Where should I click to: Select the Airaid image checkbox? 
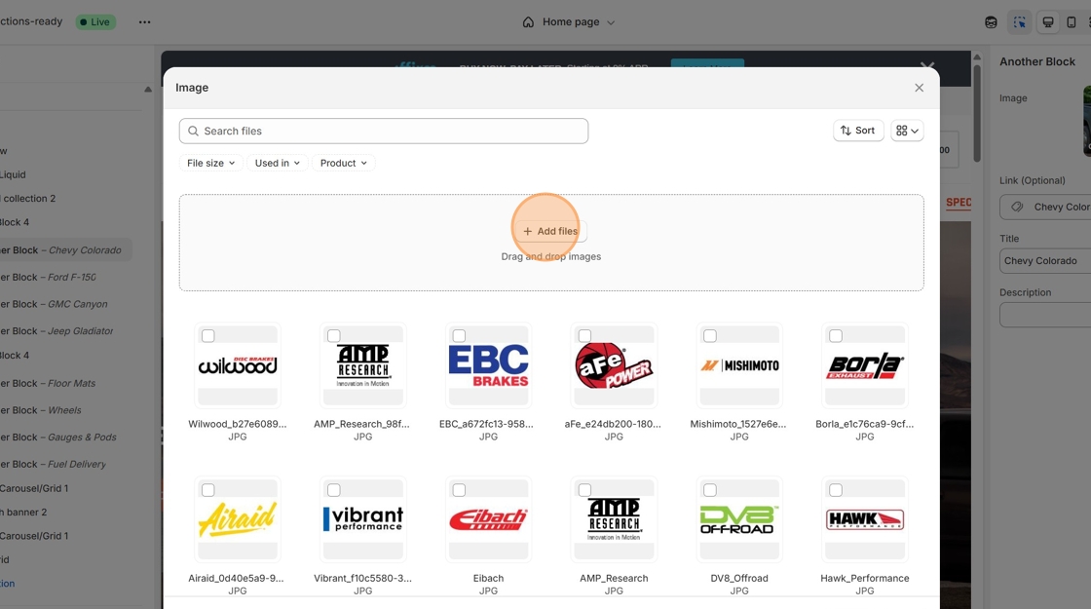click(208, 490)
